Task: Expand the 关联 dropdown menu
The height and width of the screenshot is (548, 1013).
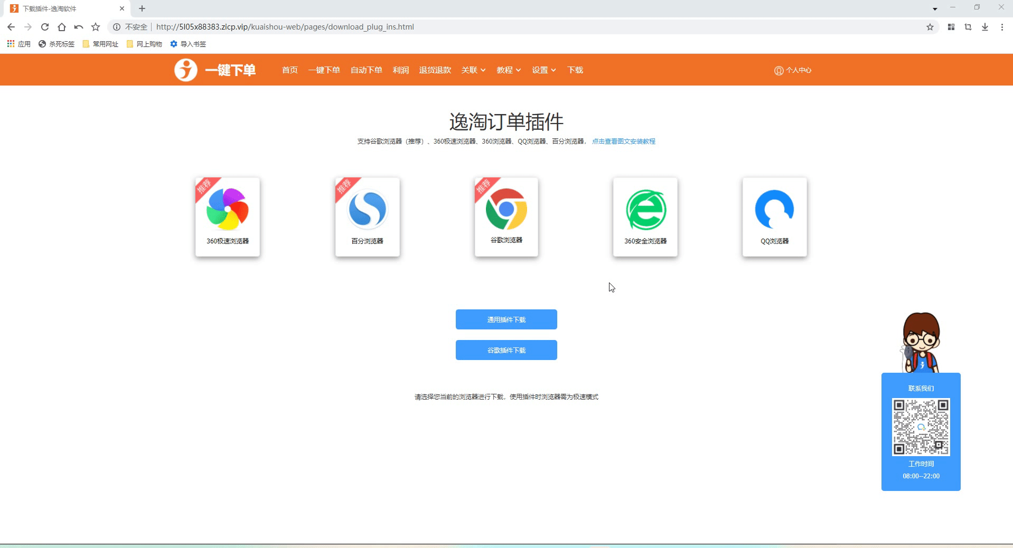Action: coord(473,70)
